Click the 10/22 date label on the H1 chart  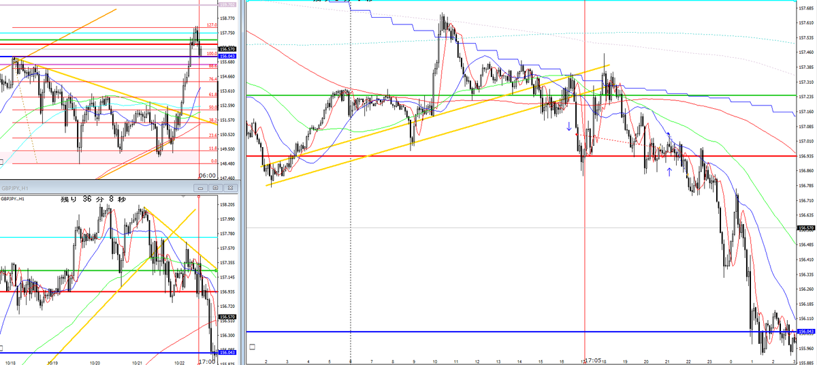tap(178, 362)
